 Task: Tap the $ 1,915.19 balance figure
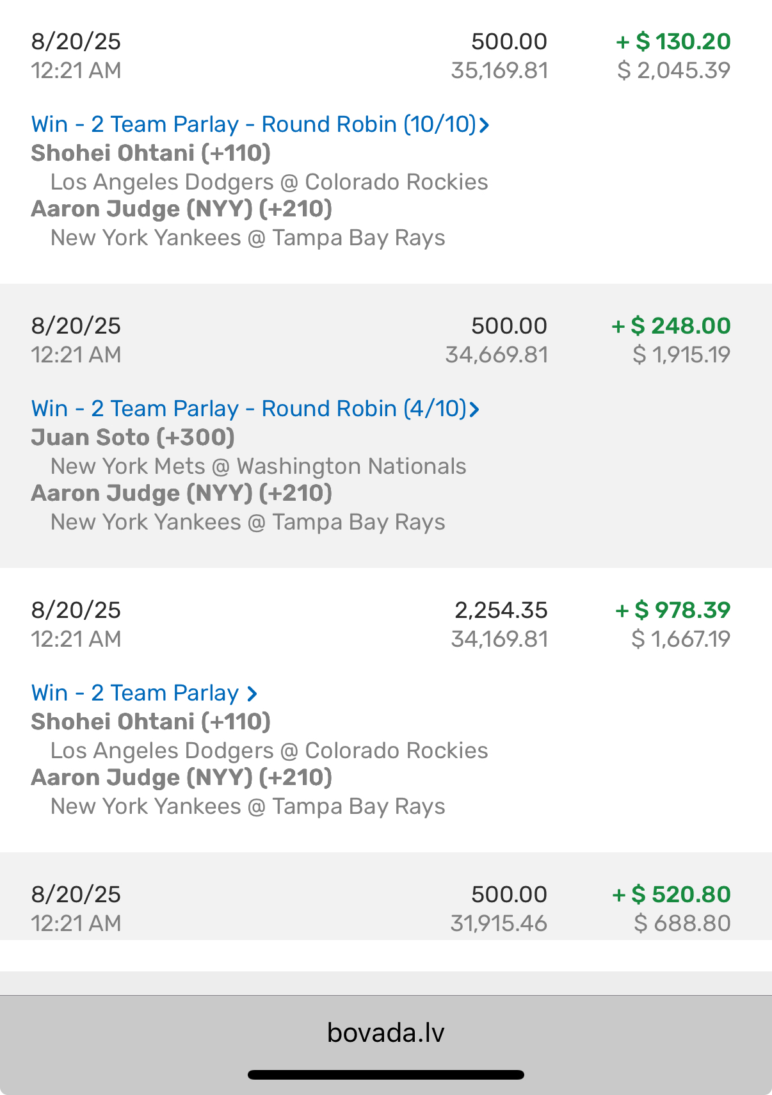pos(681,355)
